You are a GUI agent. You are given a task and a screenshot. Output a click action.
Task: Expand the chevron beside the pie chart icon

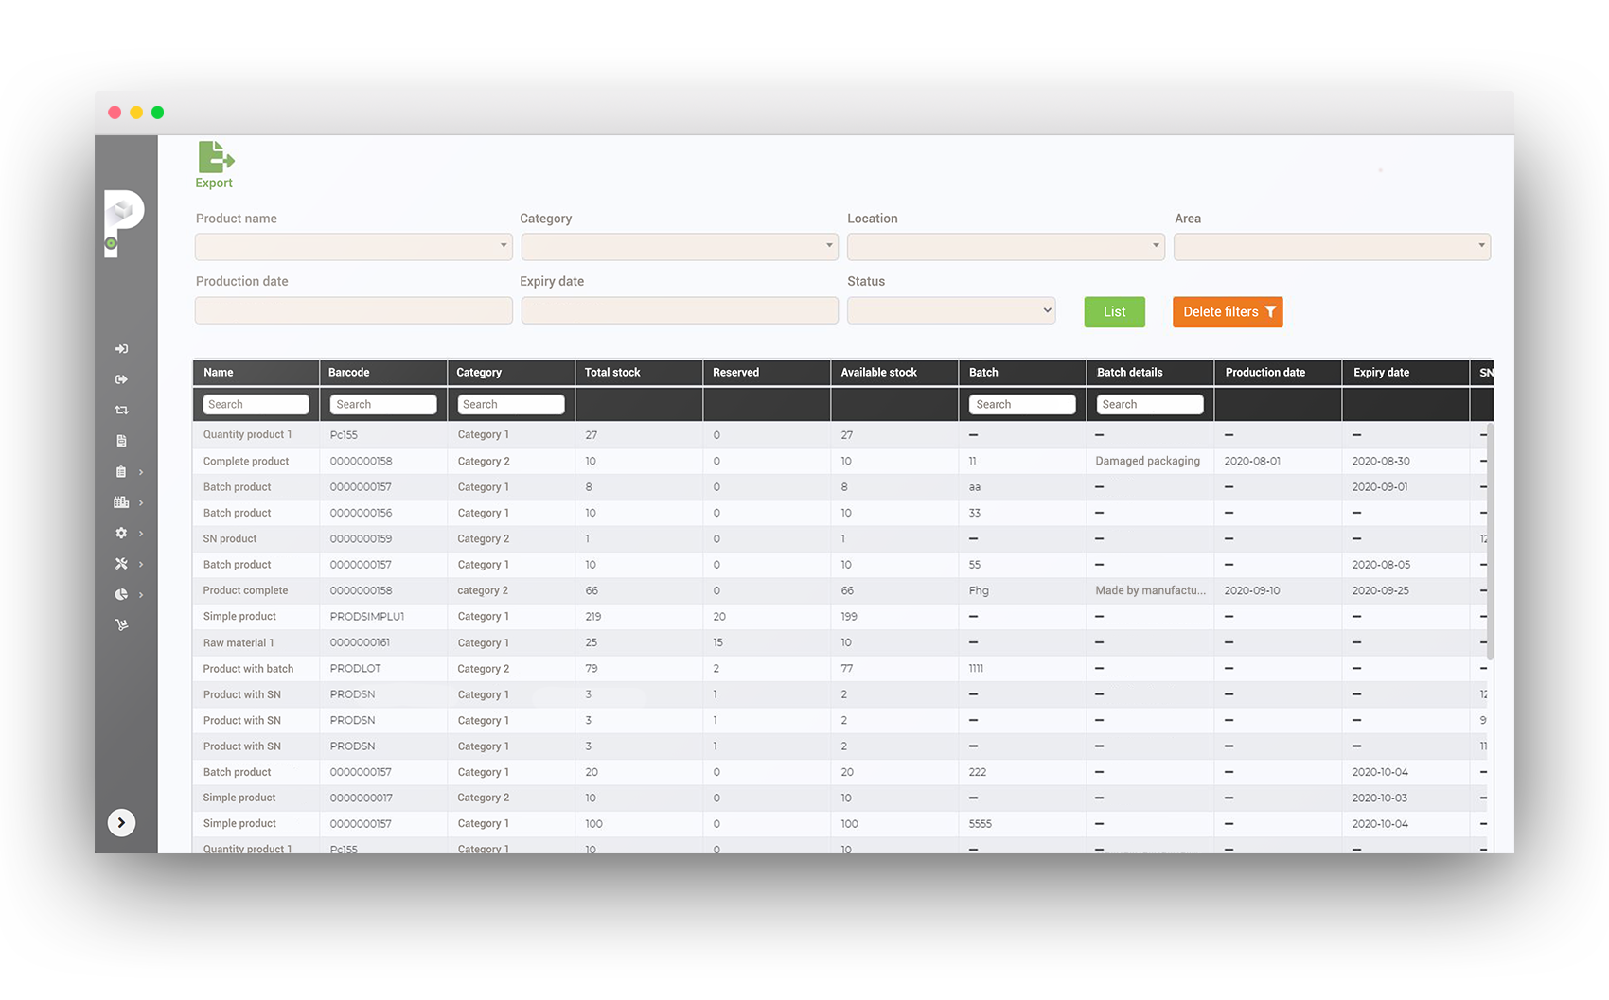click(x=141, y=595)
